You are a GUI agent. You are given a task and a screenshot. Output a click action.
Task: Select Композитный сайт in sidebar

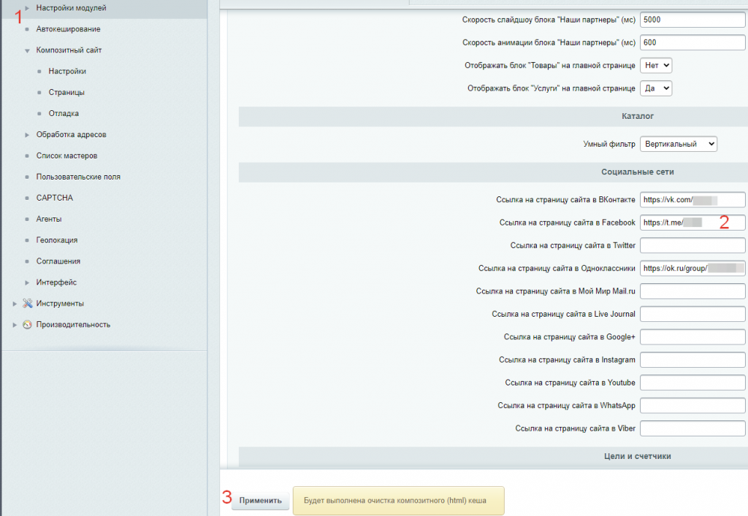69,50
